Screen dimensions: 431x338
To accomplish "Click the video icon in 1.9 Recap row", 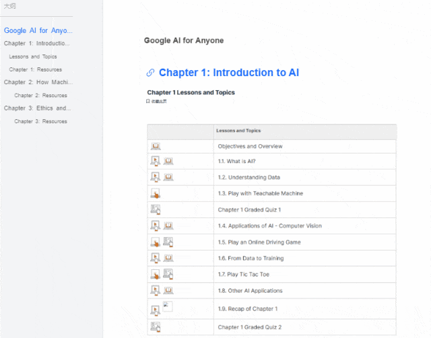I will (156, 310).
